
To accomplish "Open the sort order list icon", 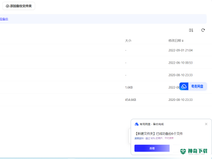I will [x=191, y=30].
